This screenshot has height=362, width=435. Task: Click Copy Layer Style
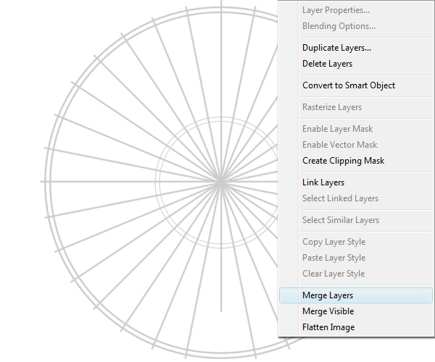(333, 242)
